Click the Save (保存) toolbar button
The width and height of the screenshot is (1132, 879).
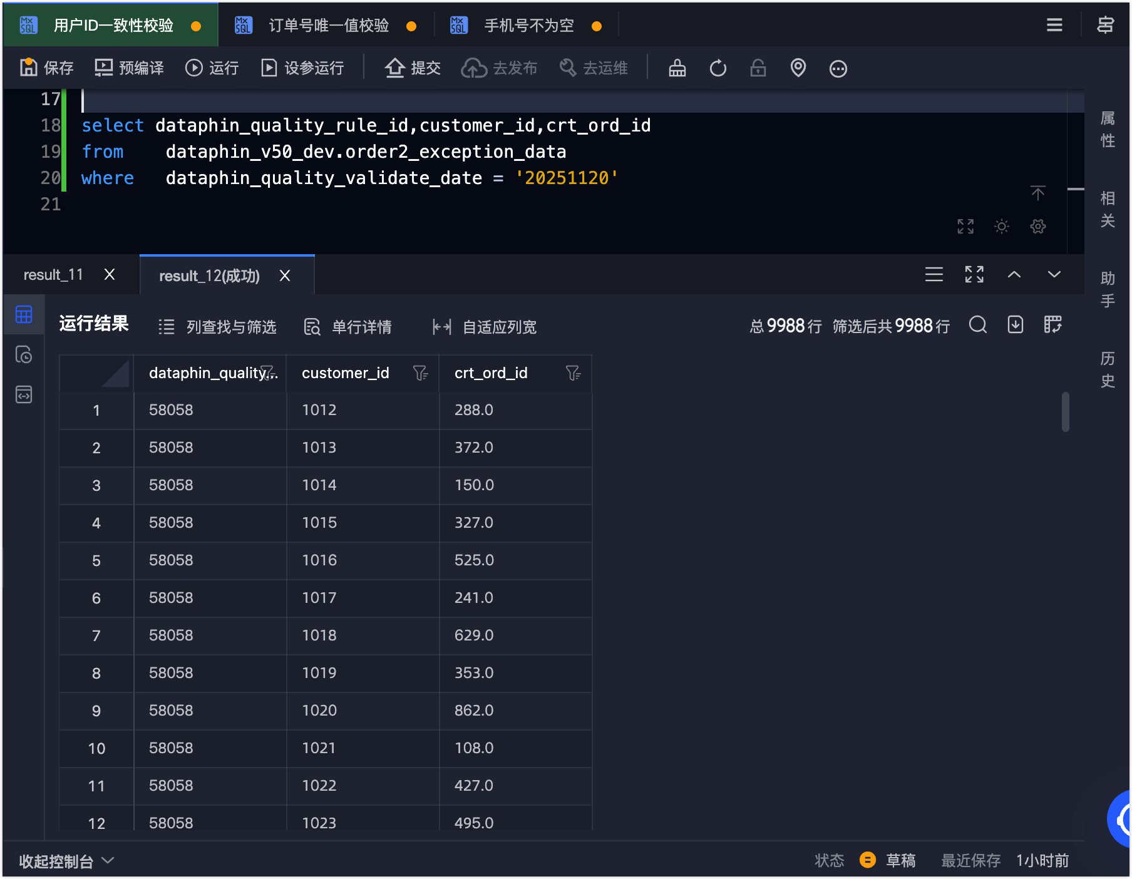pyautogui.click(x=46, y=68)
